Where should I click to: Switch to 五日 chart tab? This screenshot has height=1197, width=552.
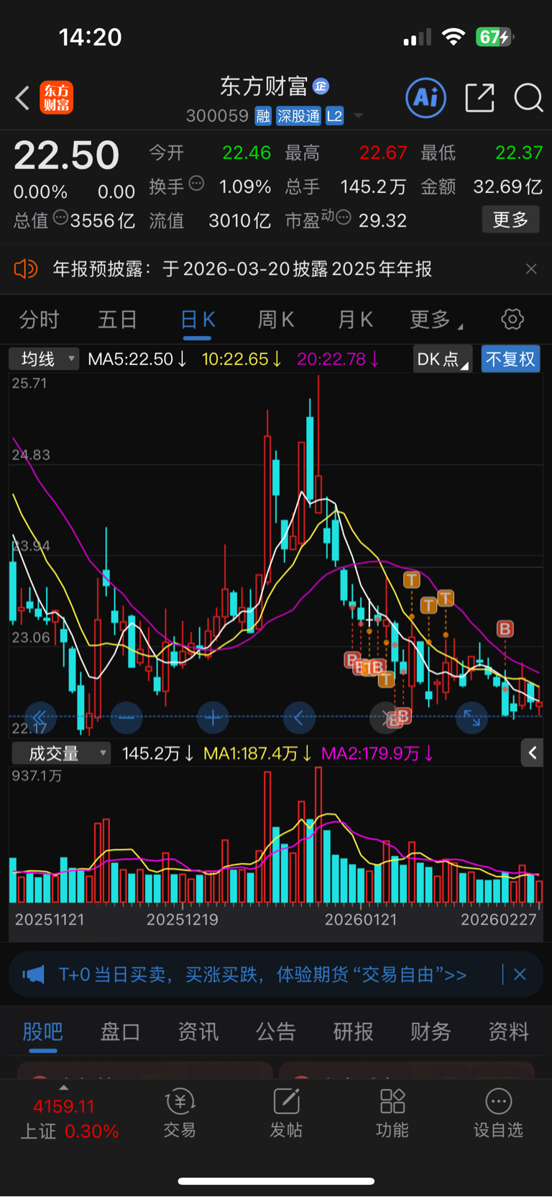117,320
